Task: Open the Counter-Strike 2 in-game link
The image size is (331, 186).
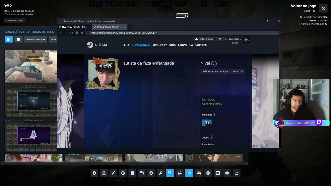Action: point(212,104)
